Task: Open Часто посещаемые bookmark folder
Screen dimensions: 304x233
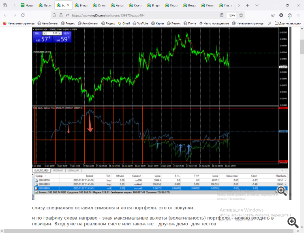Action: click(x=214, y=23)
